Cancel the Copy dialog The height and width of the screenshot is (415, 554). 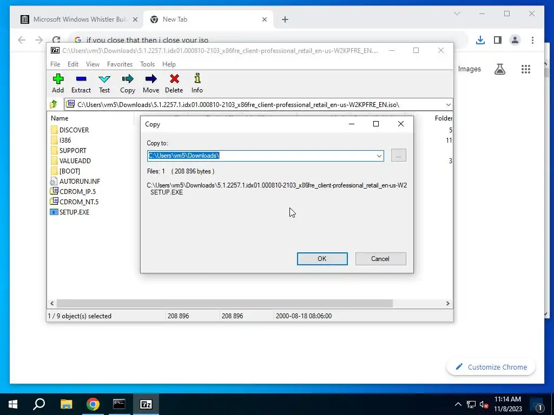(x=380, y=259)
